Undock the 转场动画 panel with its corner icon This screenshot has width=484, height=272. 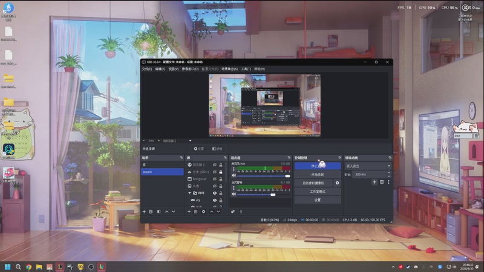click(390, 158)
